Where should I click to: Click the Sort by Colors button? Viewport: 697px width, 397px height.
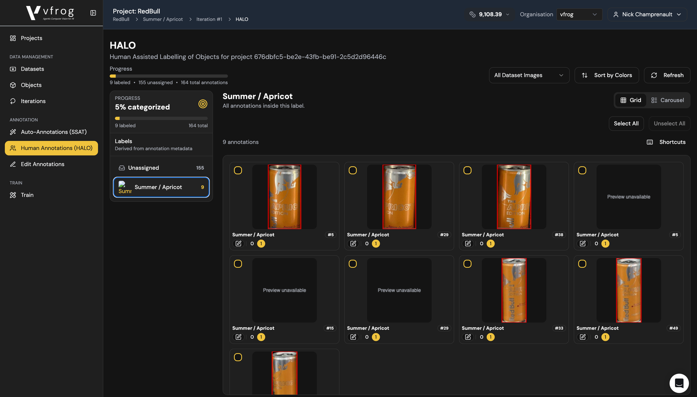(x=606, y=75)
